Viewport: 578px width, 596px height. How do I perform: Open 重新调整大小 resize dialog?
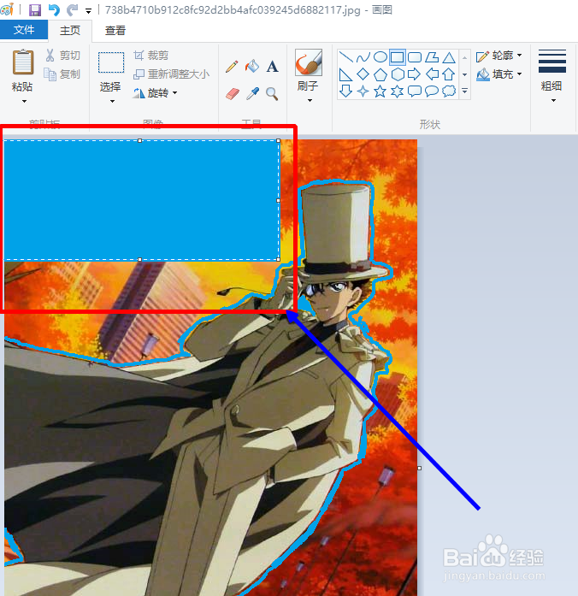point(171,74)
